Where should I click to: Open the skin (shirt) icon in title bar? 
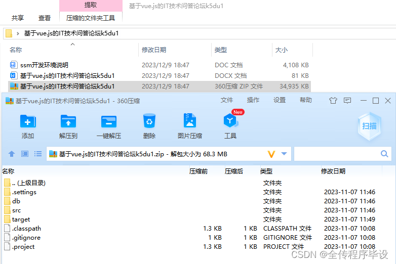(x=333, y=100)
